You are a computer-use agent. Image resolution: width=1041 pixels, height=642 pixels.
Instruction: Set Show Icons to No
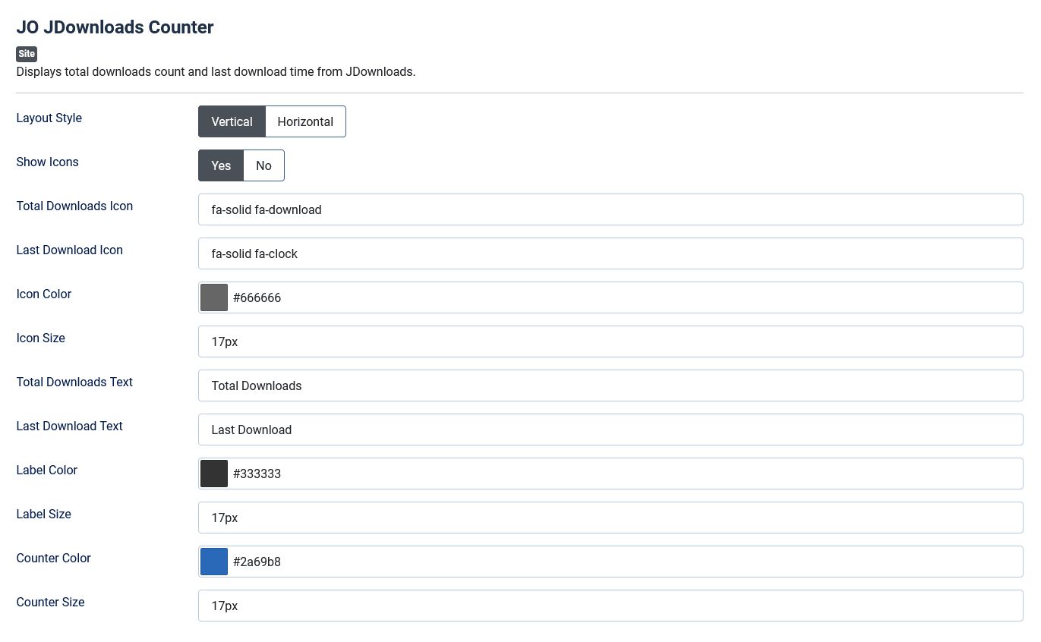click(x=263, y=165)
